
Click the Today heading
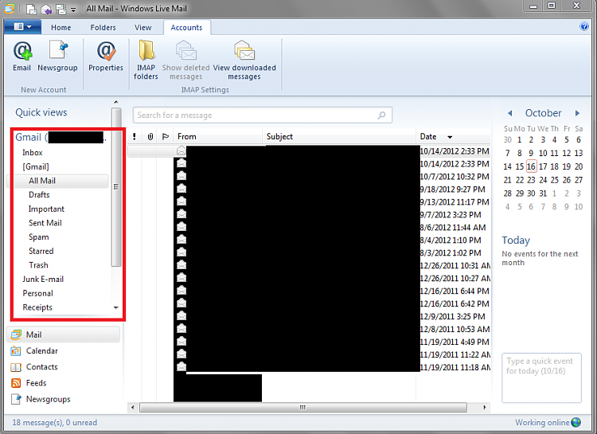point(516,240)
